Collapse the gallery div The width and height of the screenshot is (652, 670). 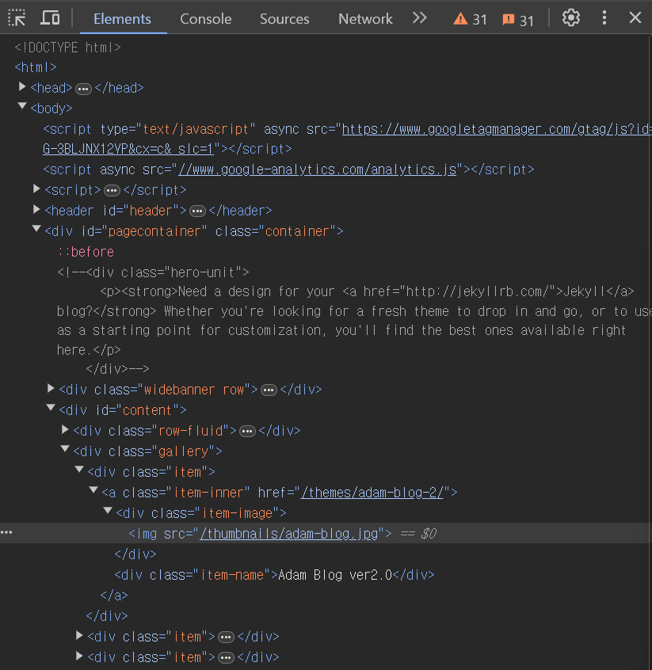pos(65,449)
